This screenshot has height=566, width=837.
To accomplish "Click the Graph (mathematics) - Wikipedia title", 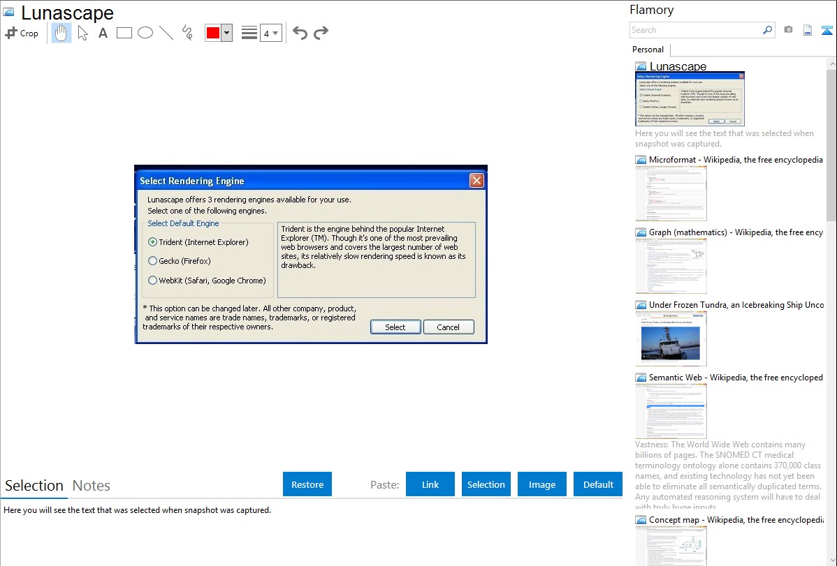I will (736, 232).
